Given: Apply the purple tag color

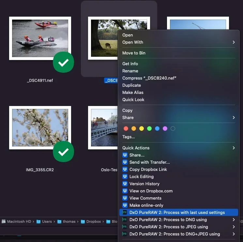Looking at the screenshot, I should tap(165, 129).
